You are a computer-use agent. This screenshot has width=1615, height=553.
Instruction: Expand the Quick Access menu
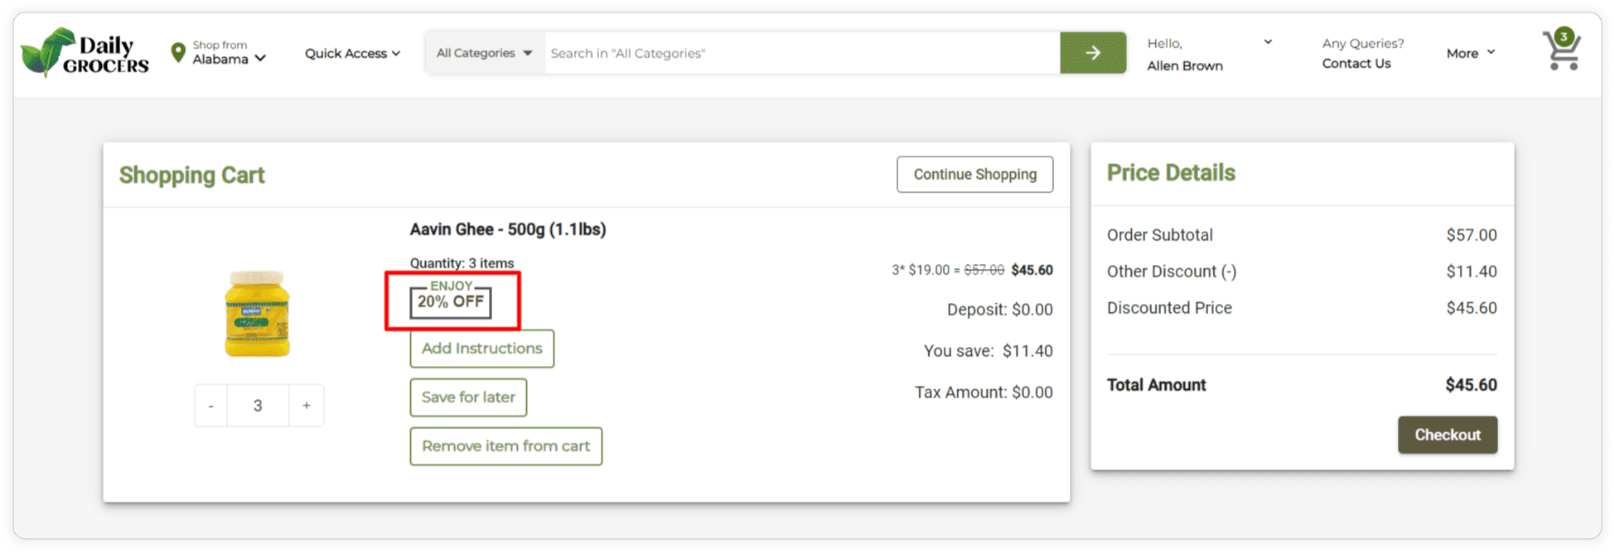[352, 53]
